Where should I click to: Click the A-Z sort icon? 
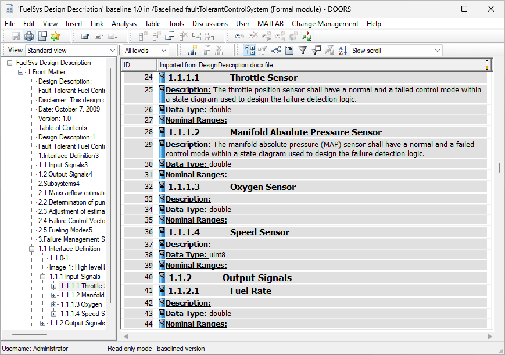[x=343, y=50]
